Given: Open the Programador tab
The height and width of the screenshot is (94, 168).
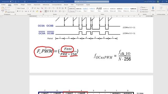Looking at the screenshot, I should [x=80, y=5].
